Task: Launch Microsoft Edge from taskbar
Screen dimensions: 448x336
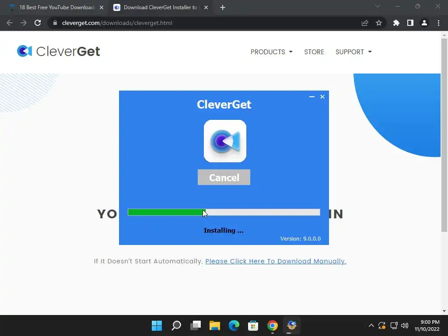Action: (234, 325)
